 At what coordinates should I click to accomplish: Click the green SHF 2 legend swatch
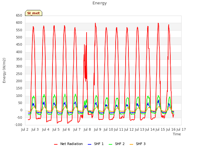[x=110, y=144]
